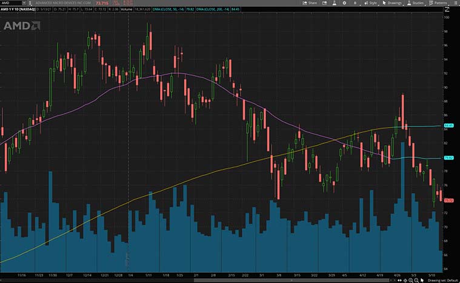460x283 pixels.
Task: Click the Share button in toolbar
Action: [x=310, y=3]
